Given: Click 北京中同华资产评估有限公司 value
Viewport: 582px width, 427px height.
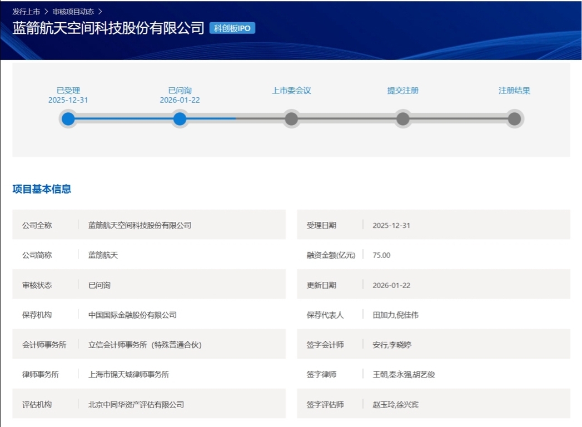Looking at the screenshot, I should 136,405.
